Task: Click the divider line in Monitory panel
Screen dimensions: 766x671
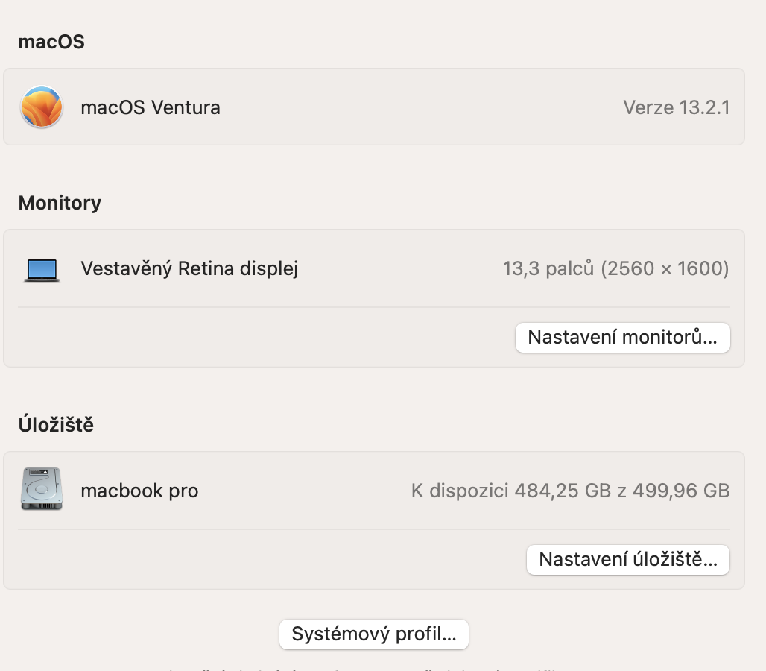Action: tap(373, 307)
